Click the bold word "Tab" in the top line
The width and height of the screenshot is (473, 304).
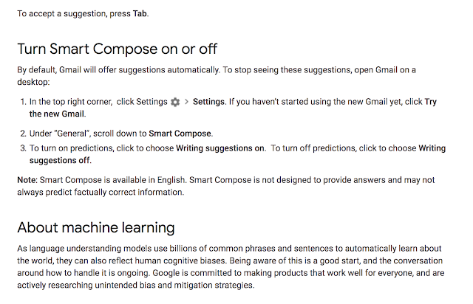pyautogui.click(x=140, y=13)
